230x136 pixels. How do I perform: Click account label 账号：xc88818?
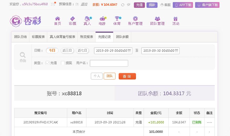click(64, 93)
